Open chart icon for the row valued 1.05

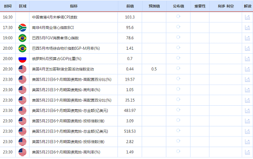pos(247,90)
